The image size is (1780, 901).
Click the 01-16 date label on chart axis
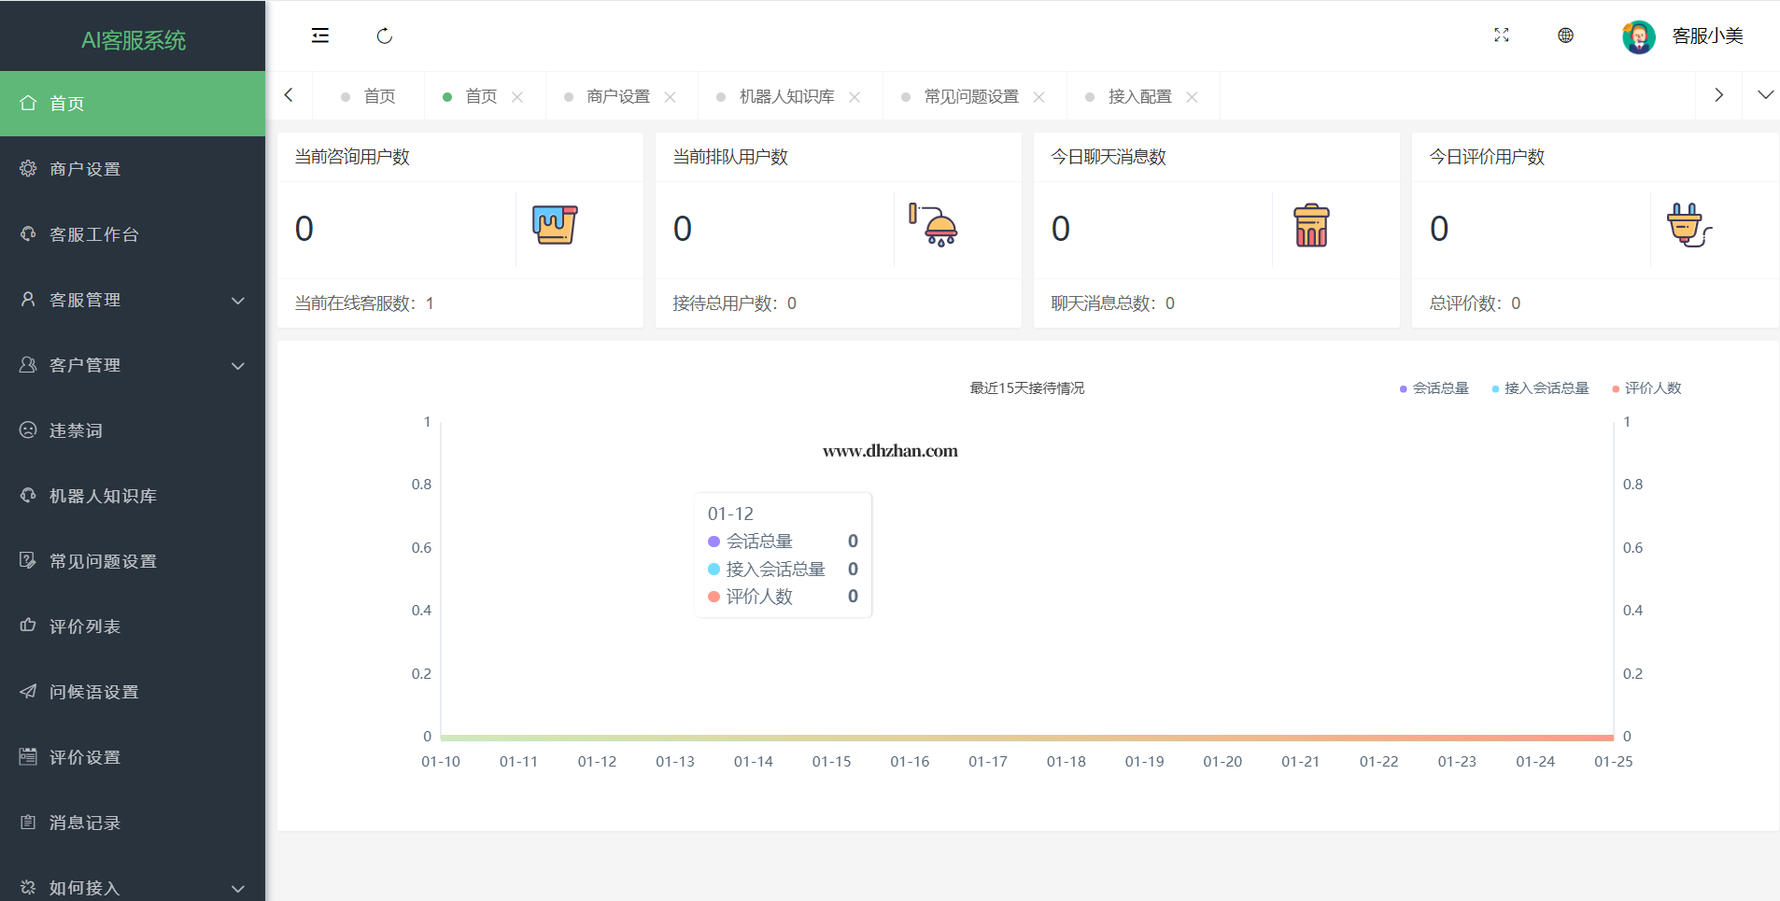tap(910, 762)
